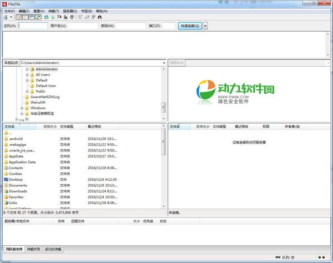333x263 pixels.
Task: Click the Desktop icon in file list
Action: pyautogui.click(x=6, y=180)
